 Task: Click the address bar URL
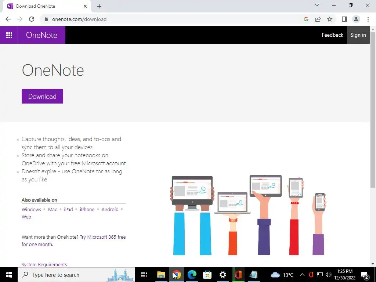click(x=79, y=19)
